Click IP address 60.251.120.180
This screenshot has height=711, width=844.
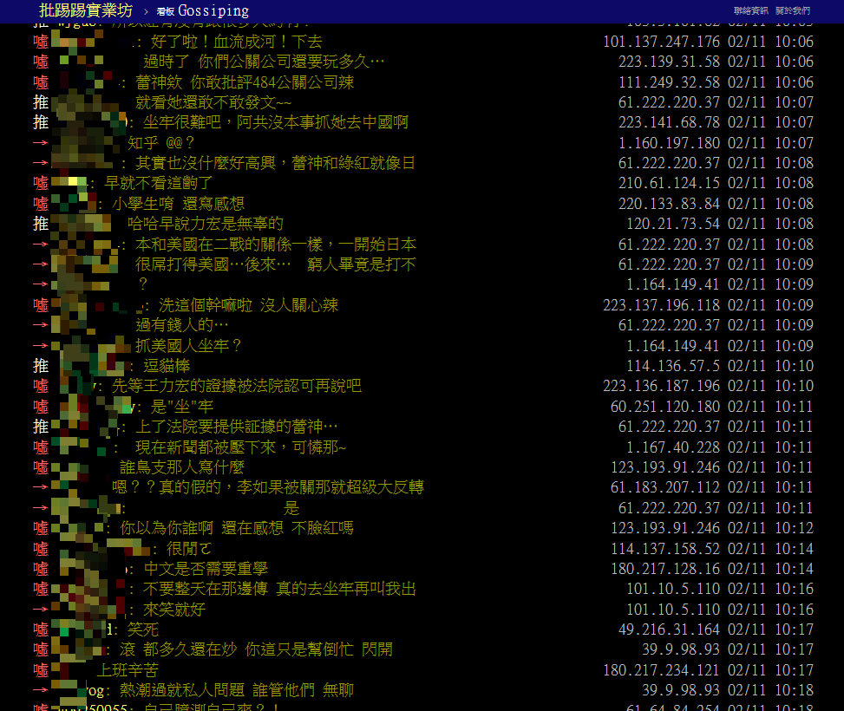[x=665, y=407]
